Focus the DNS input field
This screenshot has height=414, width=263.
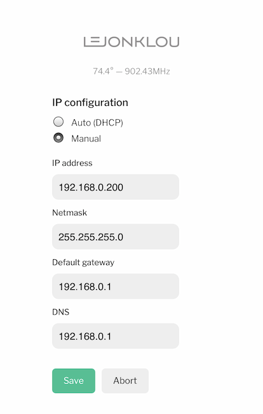coord(116,336)
